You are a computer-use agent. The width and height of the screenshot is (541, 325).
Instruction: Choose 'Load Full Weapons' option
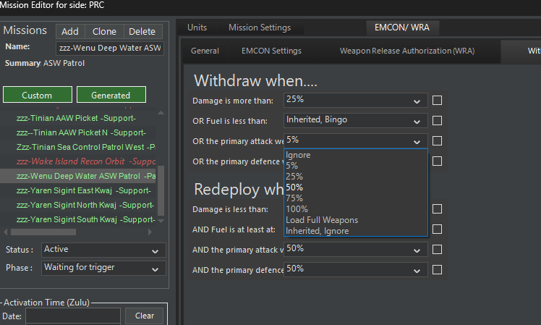(322, 220)
